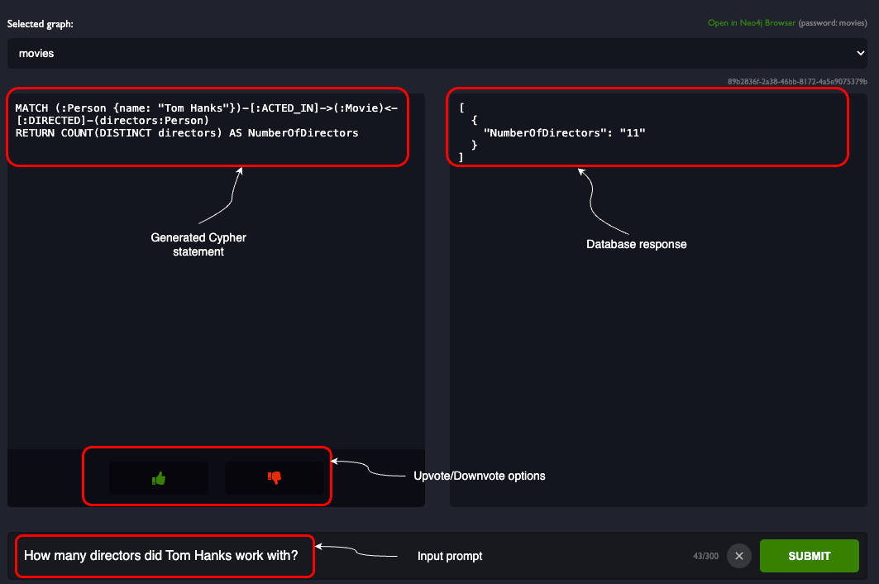Click the password: movies hint text
879x584 pixels.
pyautogui.click(x=833, y=23)
